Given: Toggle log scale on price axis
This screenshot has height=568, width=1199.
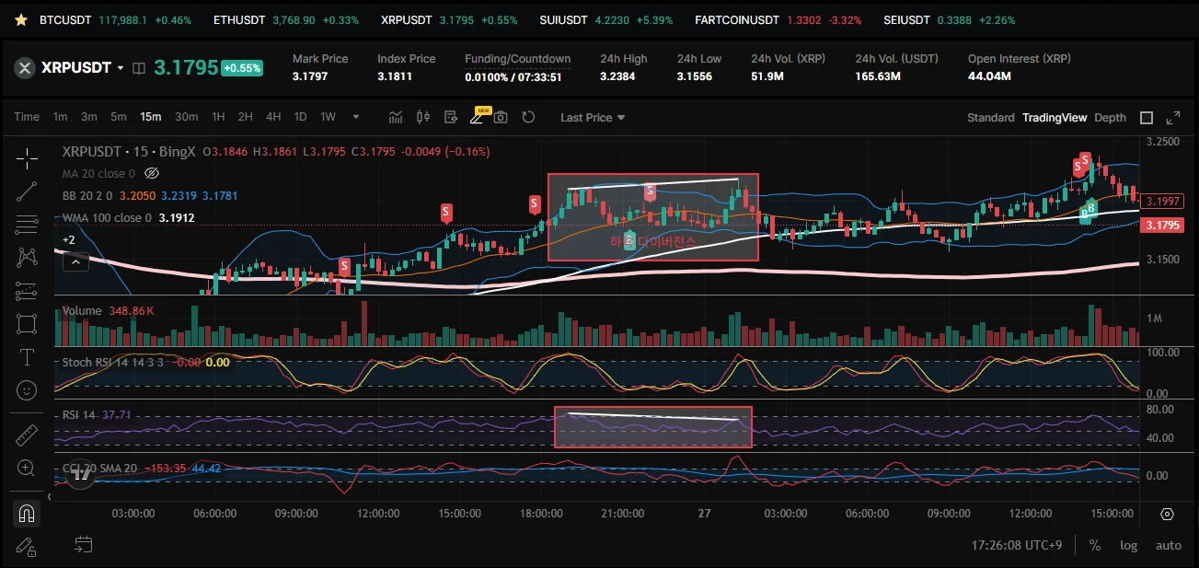Looking at the screenshot, I should 1129,545.
